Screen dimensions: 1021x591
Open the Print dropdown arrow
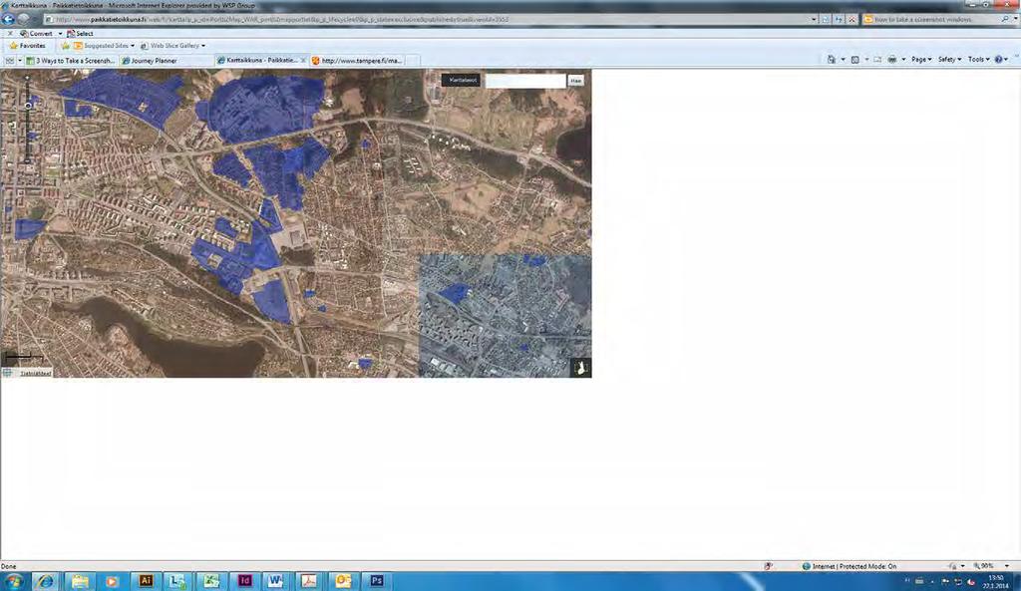(903, 59)
